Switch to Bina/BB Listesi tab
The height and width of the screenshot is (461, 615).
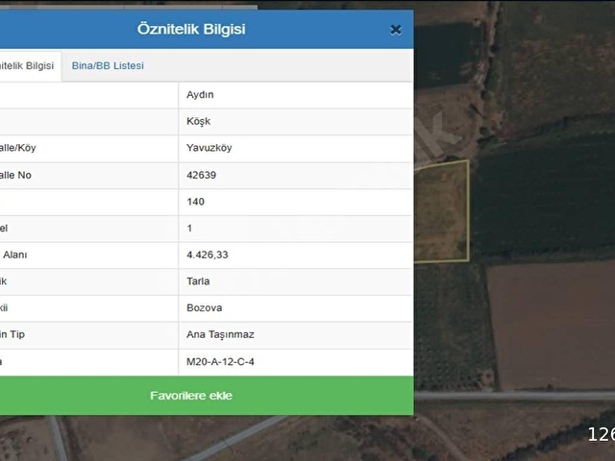coord(108,66)
